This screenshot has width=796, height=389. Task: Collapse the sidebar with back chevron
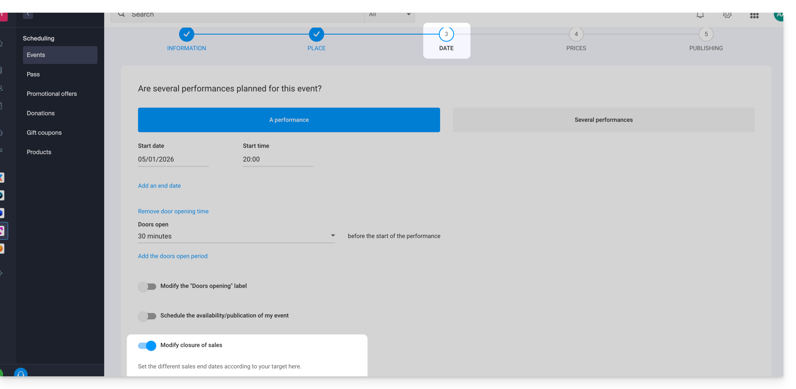coord(28,14)
